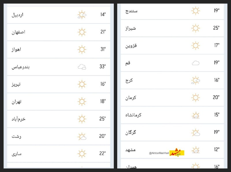Click the cloud icon in قم row
Viewport: 231px width, 172px height.
[x=195, y=63]
